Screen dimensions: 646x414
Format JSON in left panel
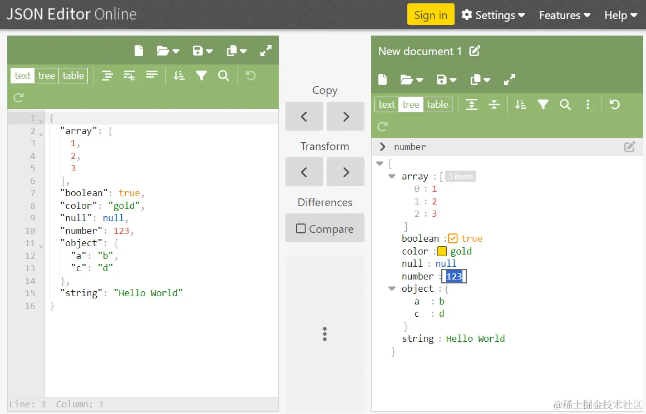tap(107, 76)
